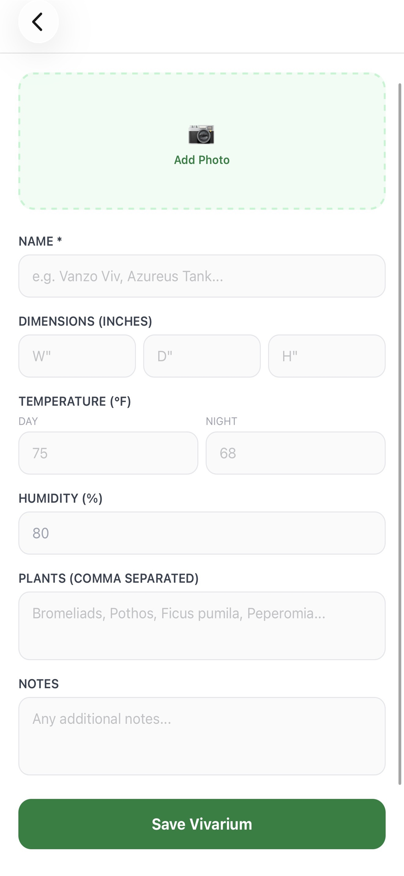Screen dimensions: 404x876
Task: Tap the Add Photo label
Action: (x=201, y=160)
